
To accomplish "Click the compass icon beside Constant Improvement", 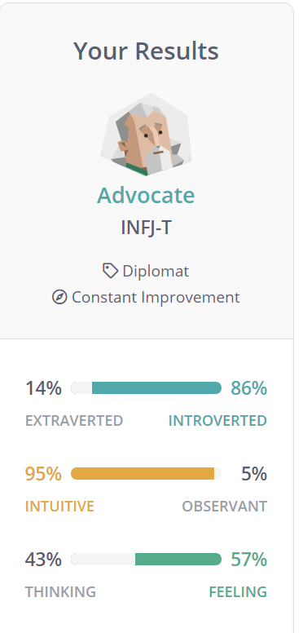I will (59, 298).
